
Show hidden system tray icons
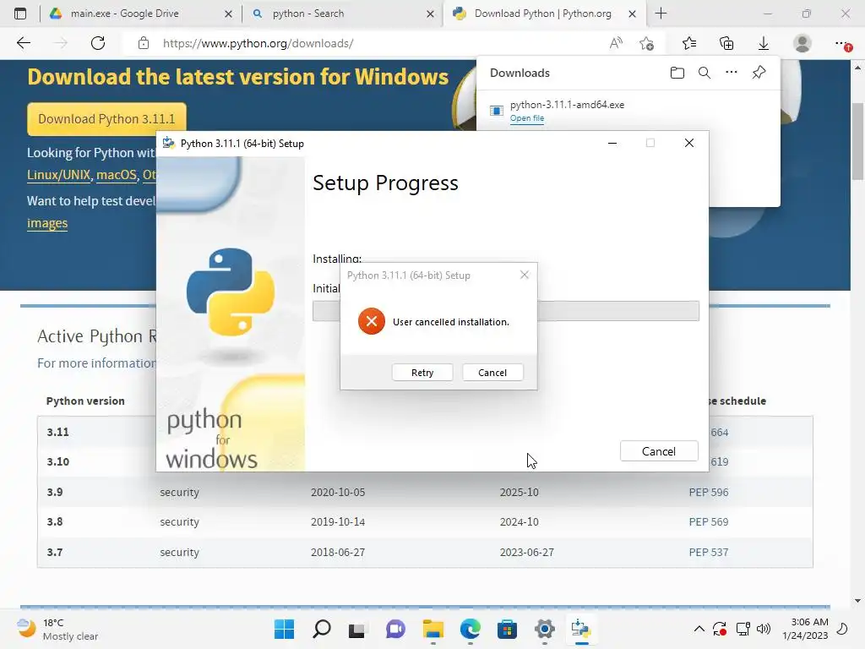699,629
